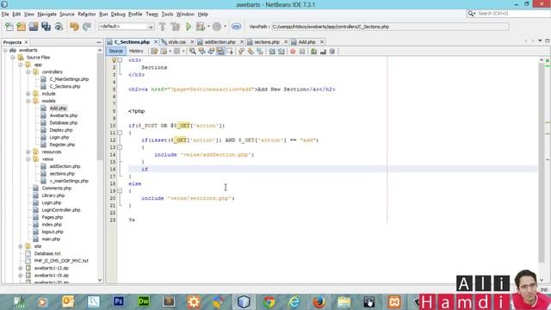
Task: Click the Redo toolbar icon
Action: (x=86, y=27)
